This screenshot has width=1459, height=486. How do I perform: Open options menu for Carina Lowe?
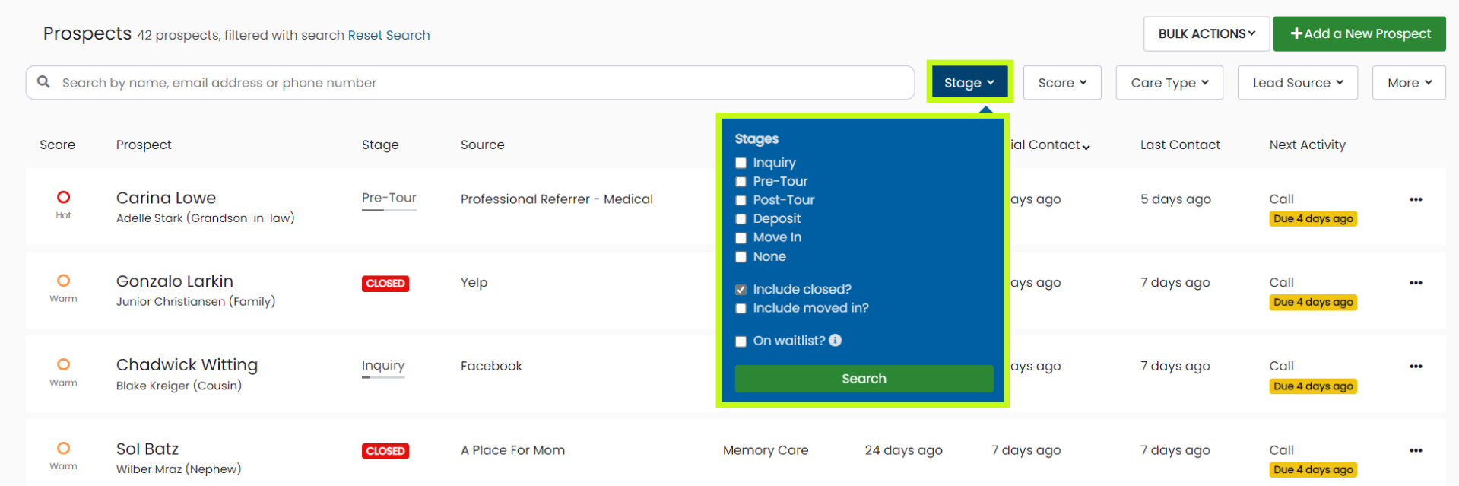(x=1415, y=199)
